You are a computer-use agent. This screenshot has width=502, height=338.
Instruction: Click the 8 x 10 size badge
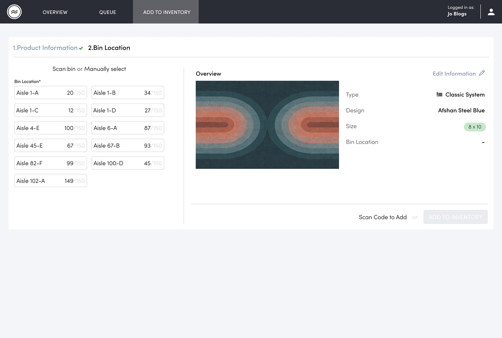click(x=475, y=127)
